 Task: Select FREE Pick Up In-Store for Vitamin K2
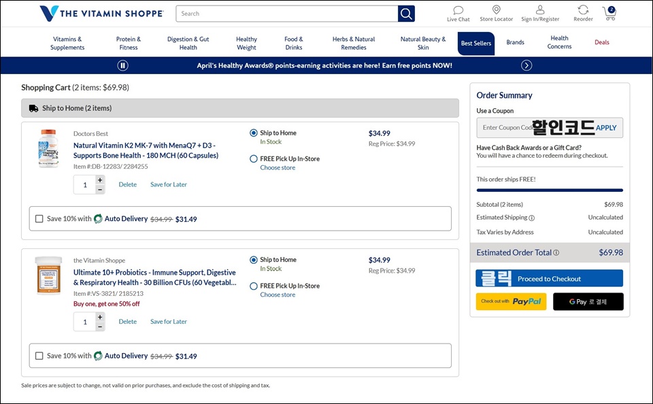pos(253,158)
